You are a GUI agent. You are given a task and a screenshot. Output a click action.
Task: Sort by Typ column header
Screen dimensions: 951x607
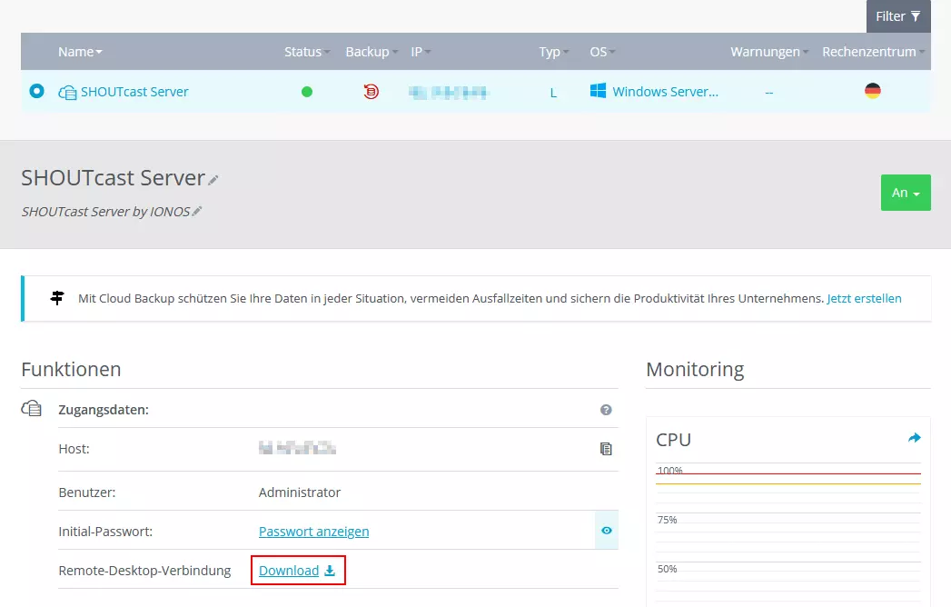pos(554,52)
